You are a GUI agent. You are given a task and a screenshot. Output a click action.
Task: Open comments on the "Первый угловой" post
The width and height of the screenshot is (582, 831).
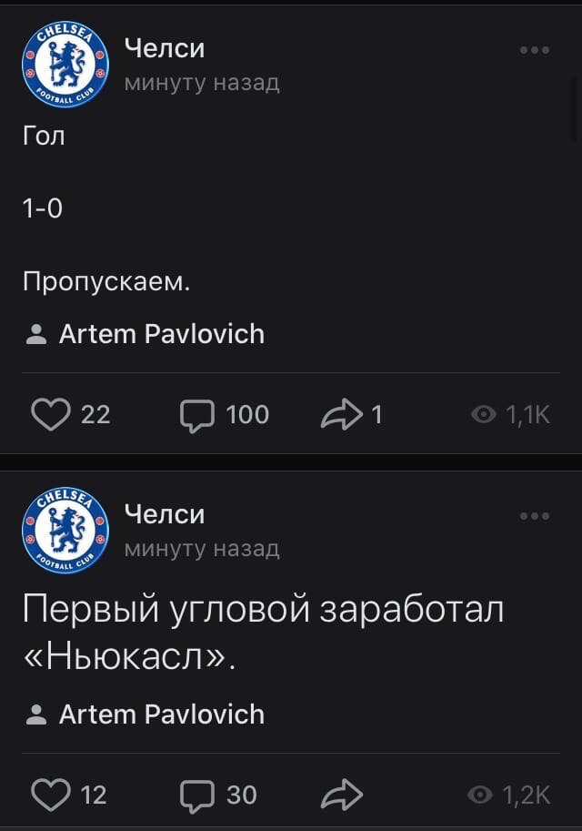(x=196, y=795)
